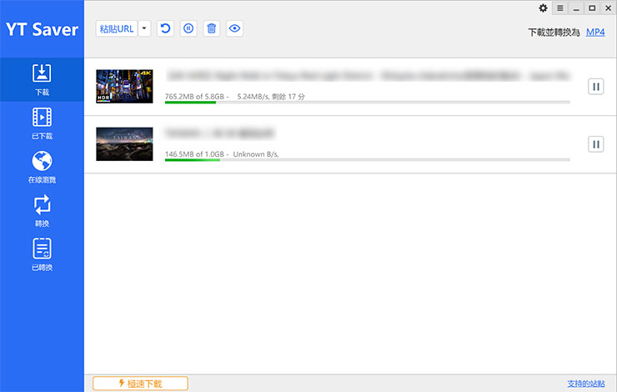
Task: Click the 極速下載 turbo download button
Action: (x=140, y=384)
